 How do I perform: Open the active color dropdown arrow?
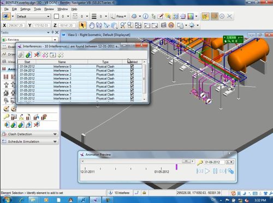pos(68,16)
